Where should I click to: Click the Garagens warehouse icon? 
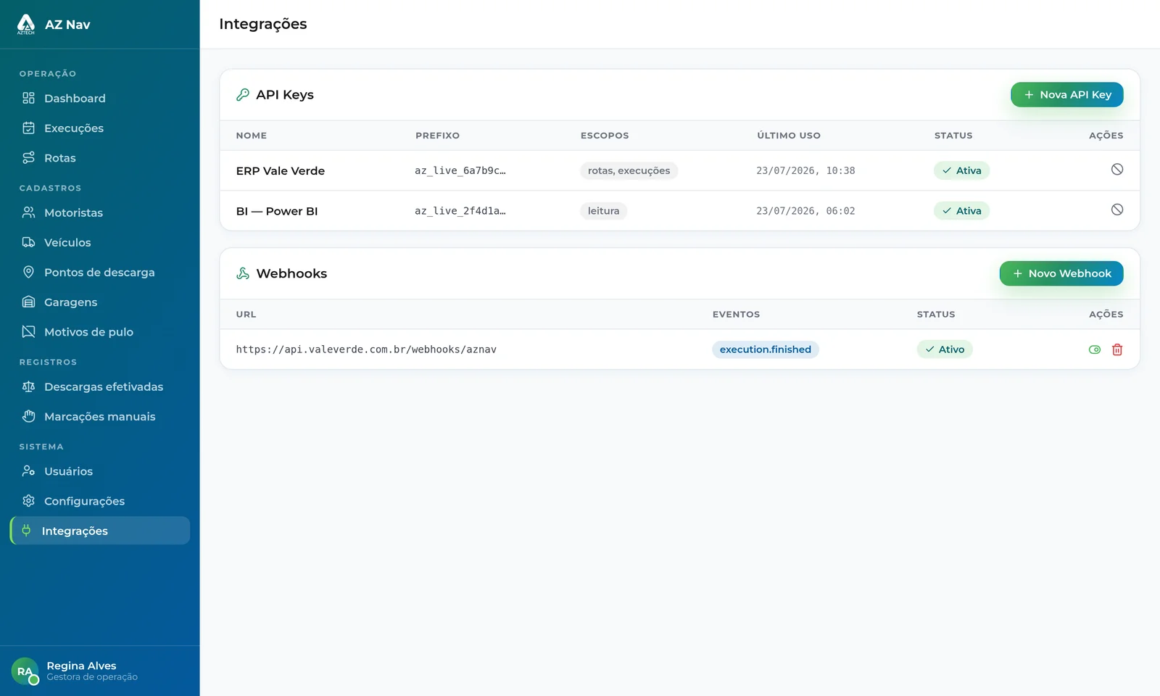[28, 302]
